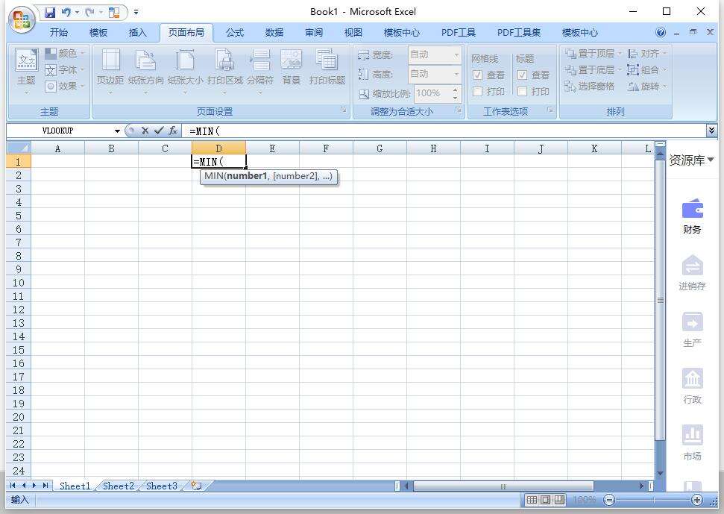Zoom in with the plus button
724x514 pixels.
(697, 500)
